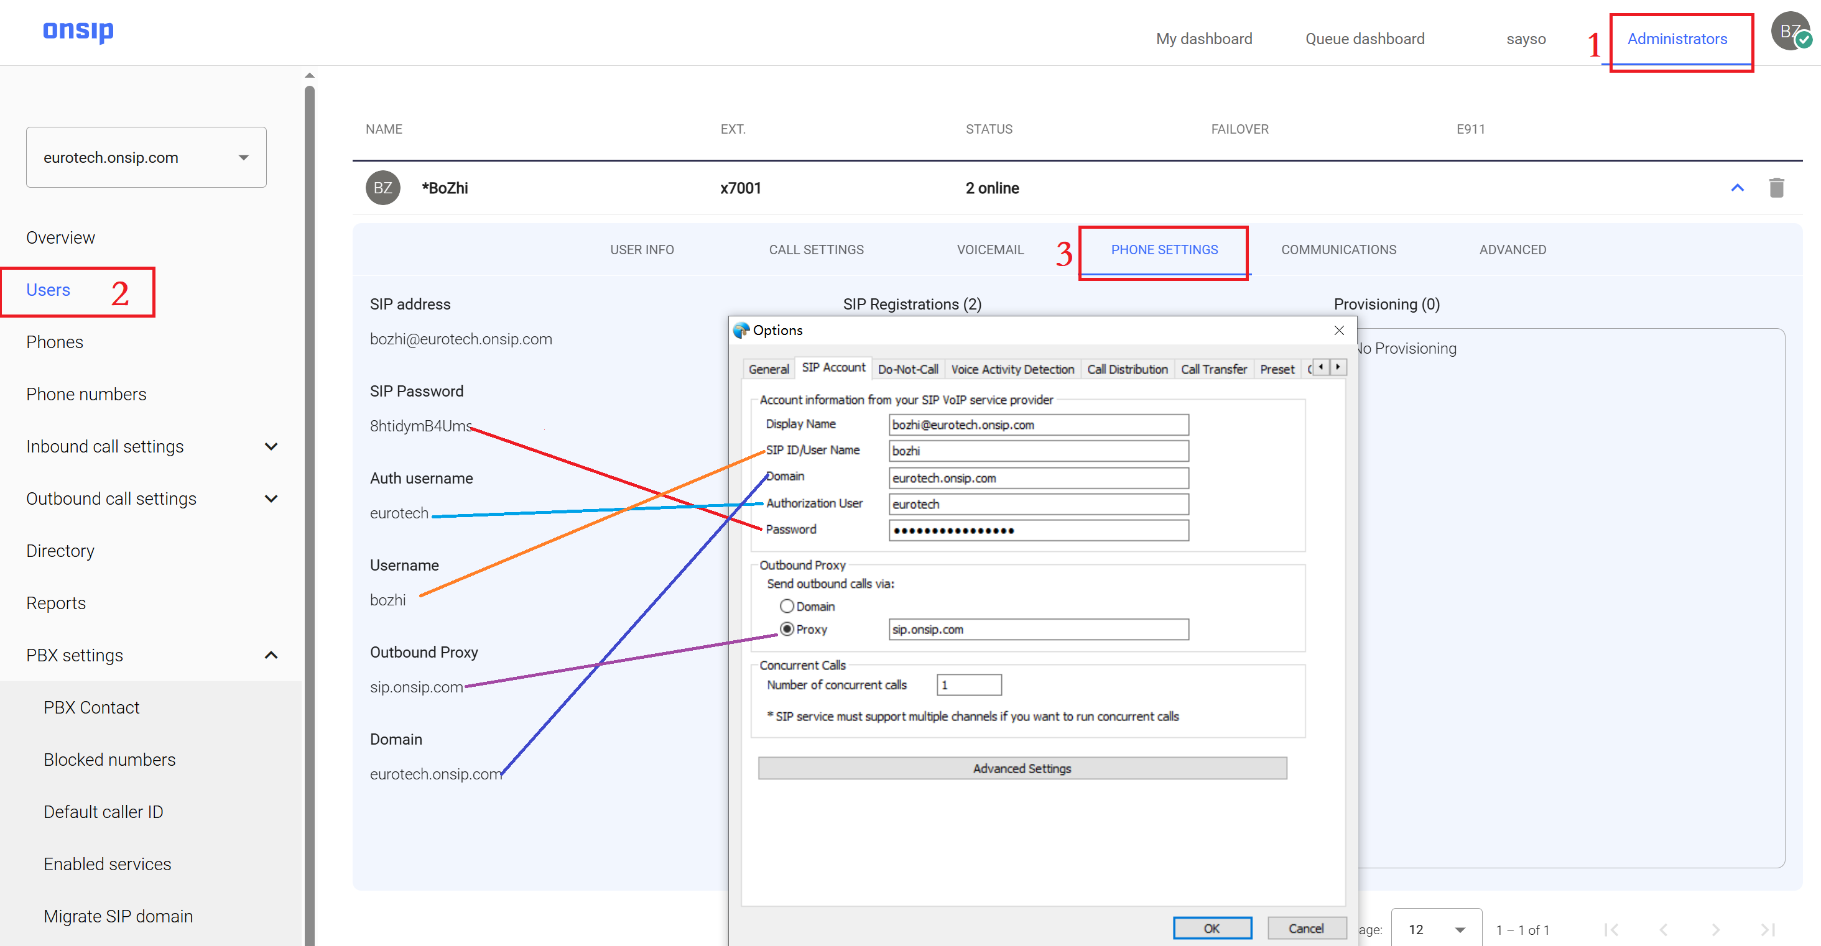Image resolution: width=1821 pixels, height=946 pixels.
Task: Click the Password field in Options
Action: click(1038, 530)
